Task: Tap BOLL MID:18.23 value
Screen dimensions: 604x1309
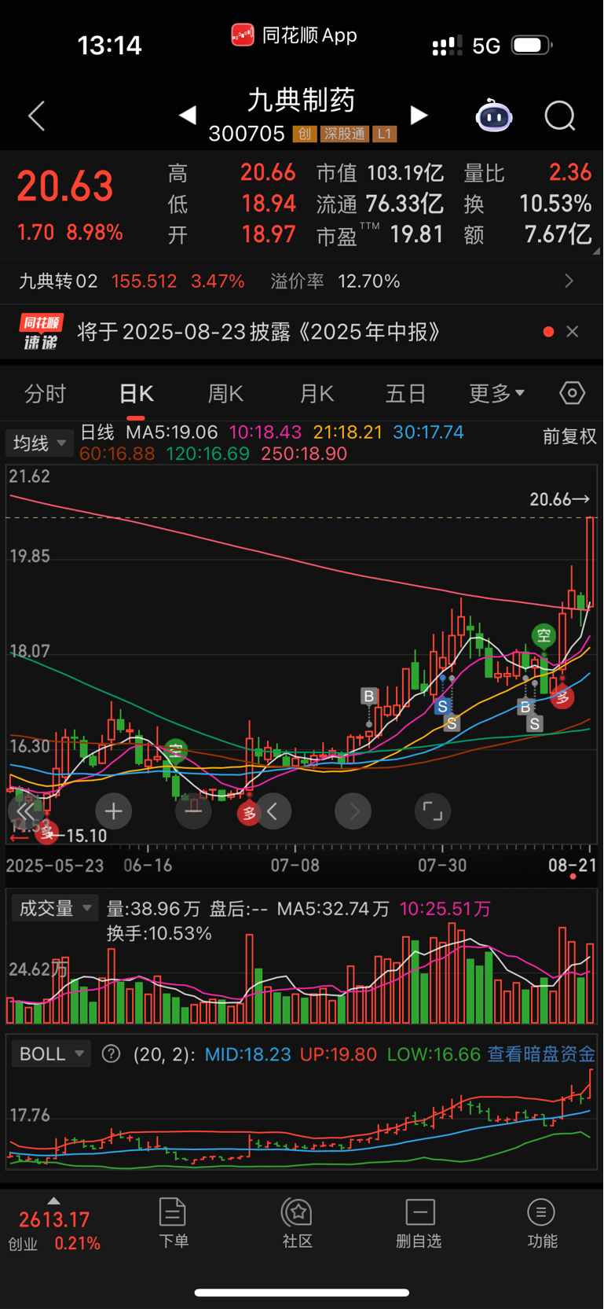Action: click(x=247, y=1053)
